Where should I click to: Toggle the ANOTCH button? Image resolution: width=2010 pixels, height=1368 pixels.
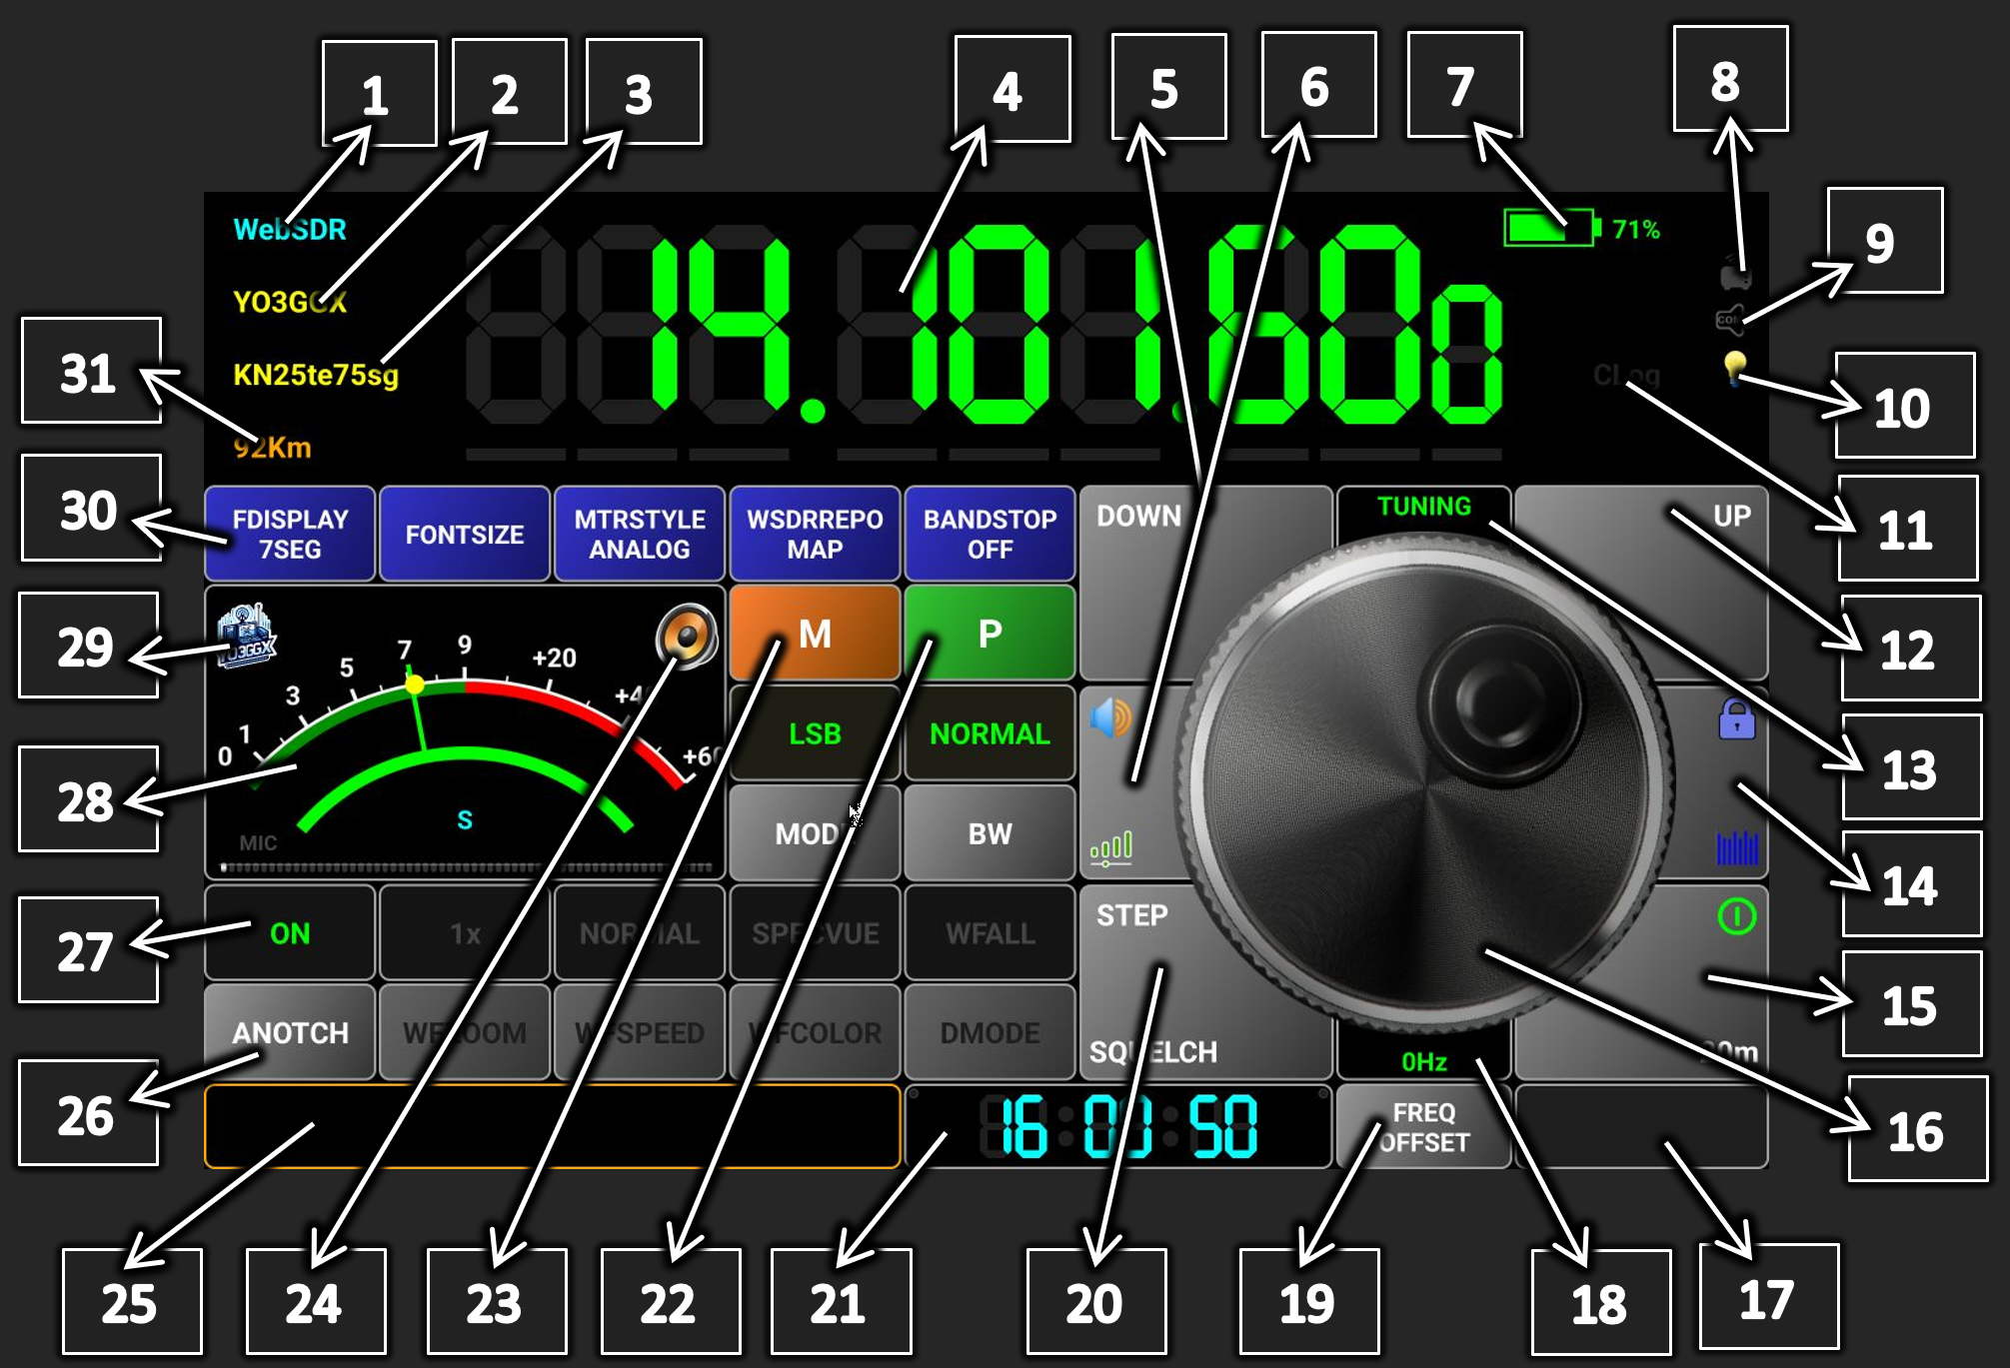pos(290,1032)
